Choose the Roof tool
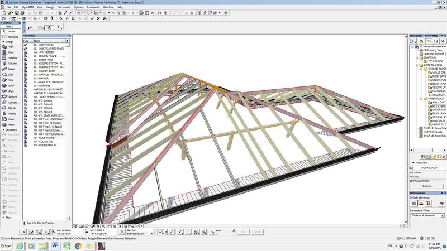Image resolution: width=447 pixels, height=251 pixels. coord(11,86)
